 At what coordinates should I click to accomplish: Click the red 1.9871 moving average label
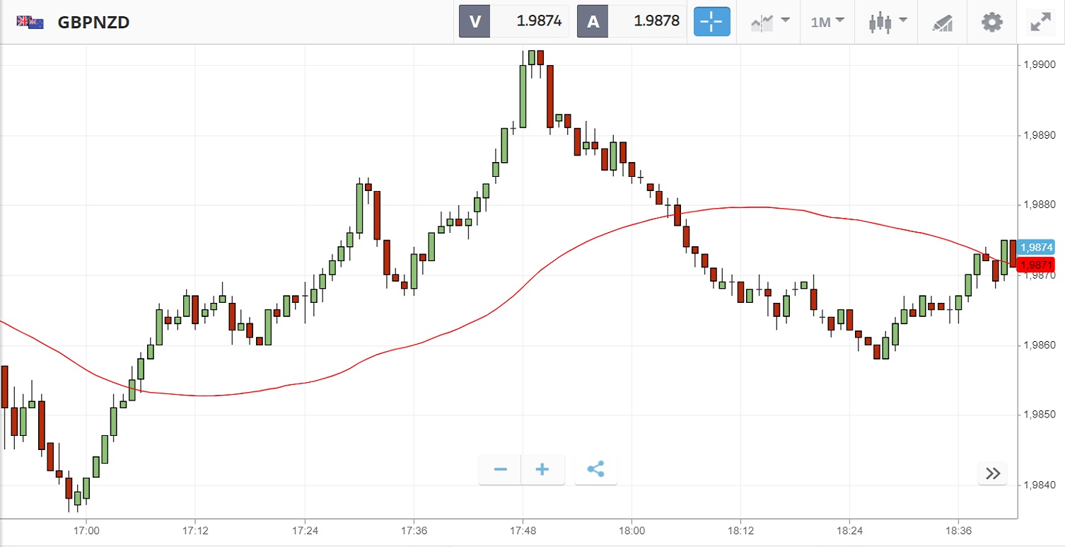1036,265
